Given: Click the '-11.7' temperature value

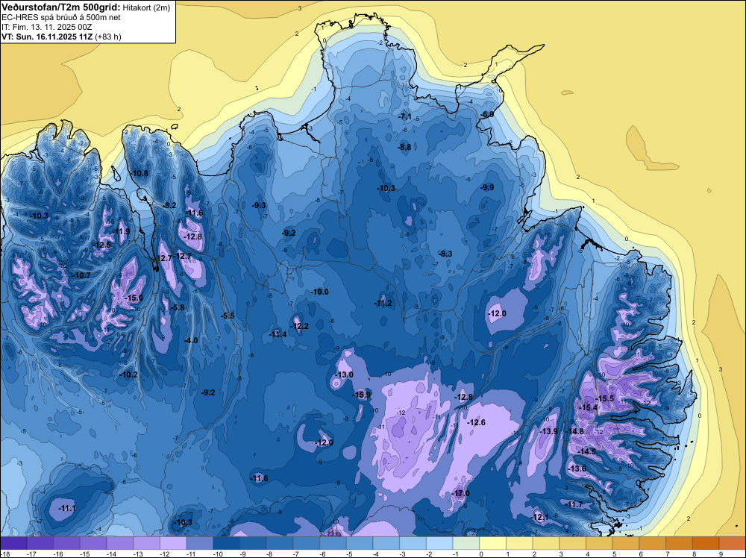Looking at the screenshot, I should tap(574, 504).
